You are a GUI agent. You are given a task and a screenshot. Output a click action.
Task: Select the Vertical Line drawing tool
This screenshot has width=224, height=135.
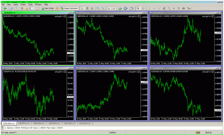(x=149, y=9)
